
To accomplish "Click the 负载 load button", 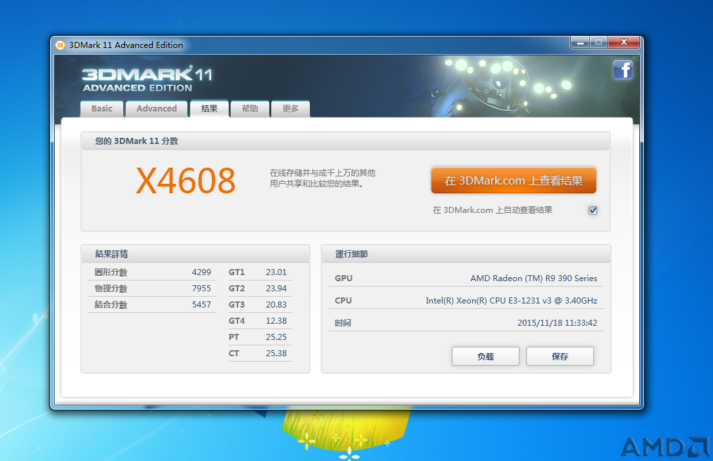I will pos(485,356).
